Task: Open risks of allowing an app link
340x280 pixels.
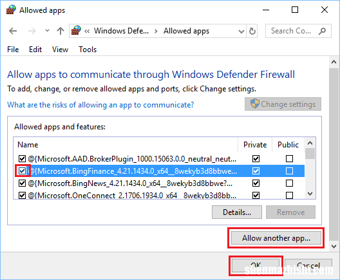Action: tap(100, 105)
